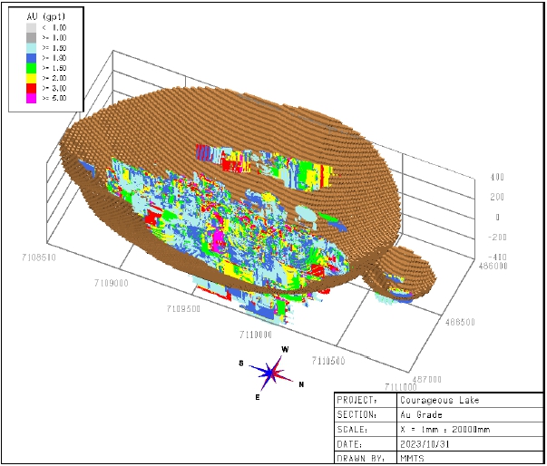
Task: Click the N label on the compass
Action: 300,383
